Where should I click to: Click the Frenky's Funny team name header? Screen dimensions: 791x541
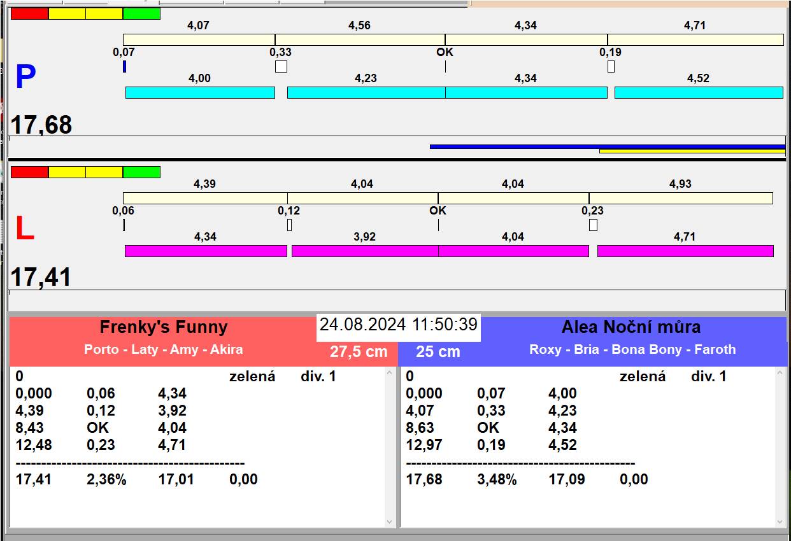(164, 327)
